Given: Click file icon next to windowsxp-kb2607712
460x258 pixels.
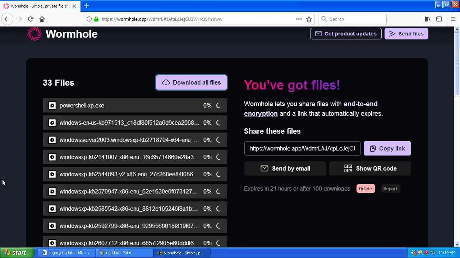Looking at the screenshot, I should 52,243.
